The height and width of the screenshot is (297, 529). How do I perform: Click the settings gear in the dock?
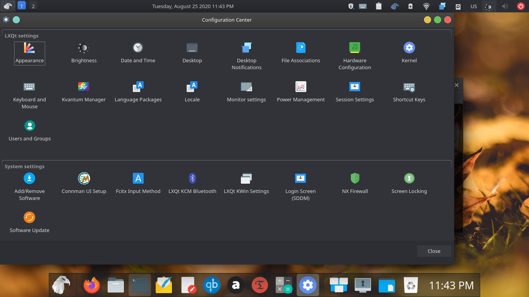(308, 285)
